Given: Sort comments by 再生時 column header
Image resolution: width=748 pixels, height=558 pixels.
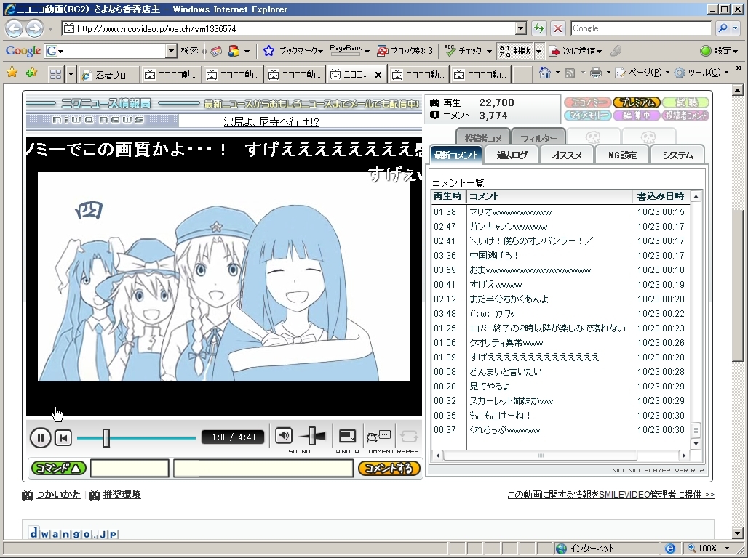Looking at the screenshot, I should tap(447, 196).
